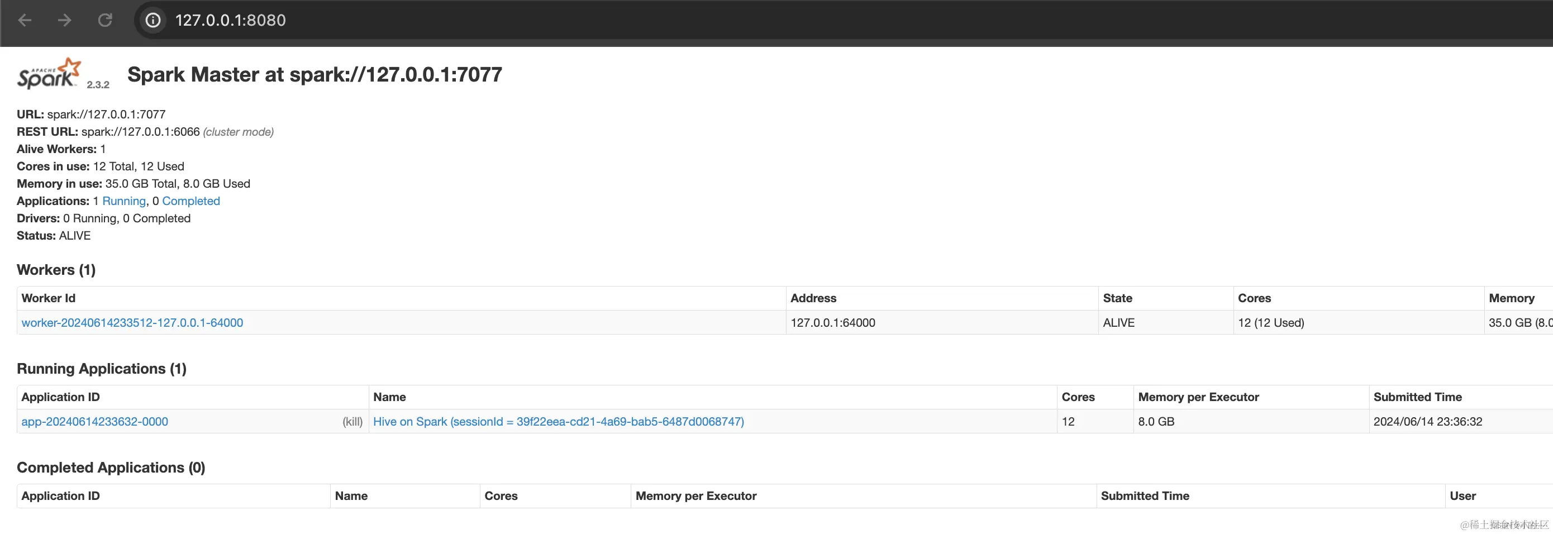Click the Workers (1) section heading
Screen dimensions: 1553x534
pyautogui.click(x=56, y=269)
